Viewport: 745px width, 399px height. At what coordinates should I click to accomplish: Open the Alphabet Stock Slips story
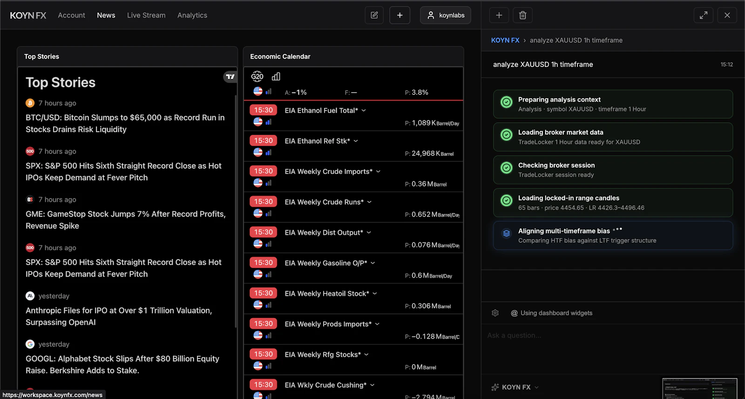[122, 365]
